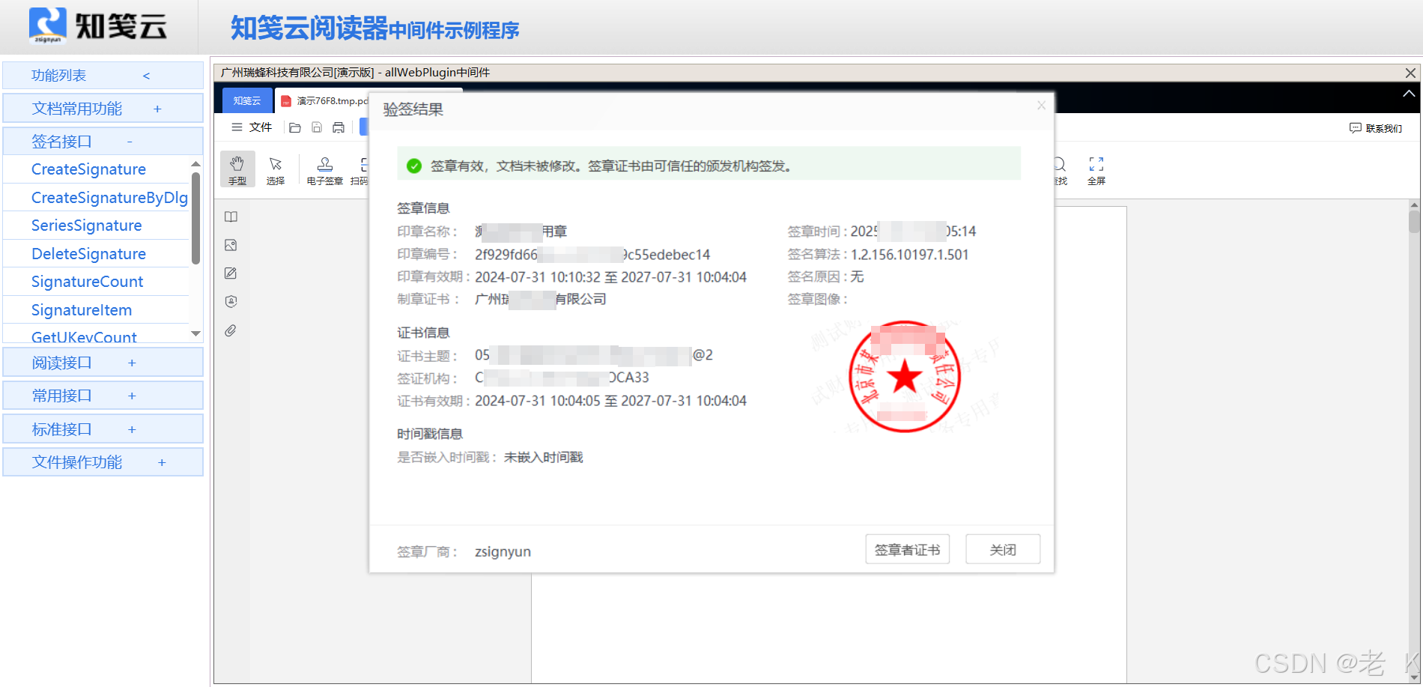The width and height of the screenshot is (1423, 687).
Task: Close the 验签结果 dialog with the X
Action: pos(1041,106)
